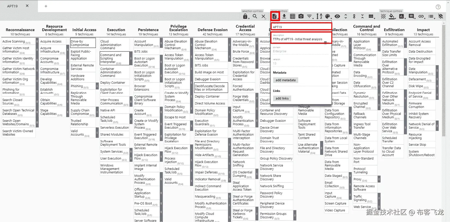Open the technique link control

click(421, 16)
